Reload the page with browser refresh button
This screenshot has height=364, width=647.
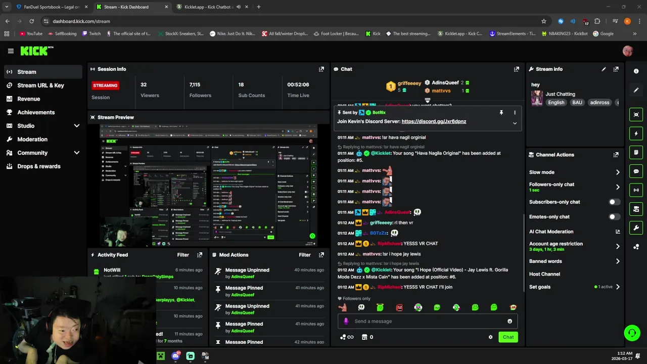(31, 21)
